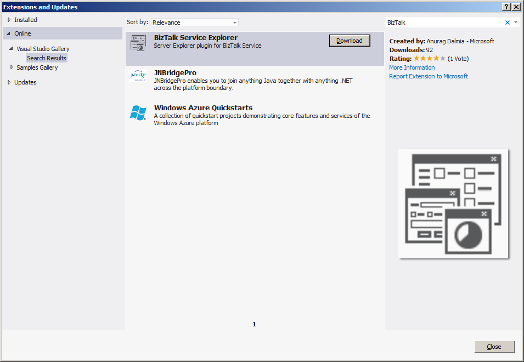The image size is (524, 362).
Task: Click the large BizTalk preview image
Action: [x=453, y=203]
